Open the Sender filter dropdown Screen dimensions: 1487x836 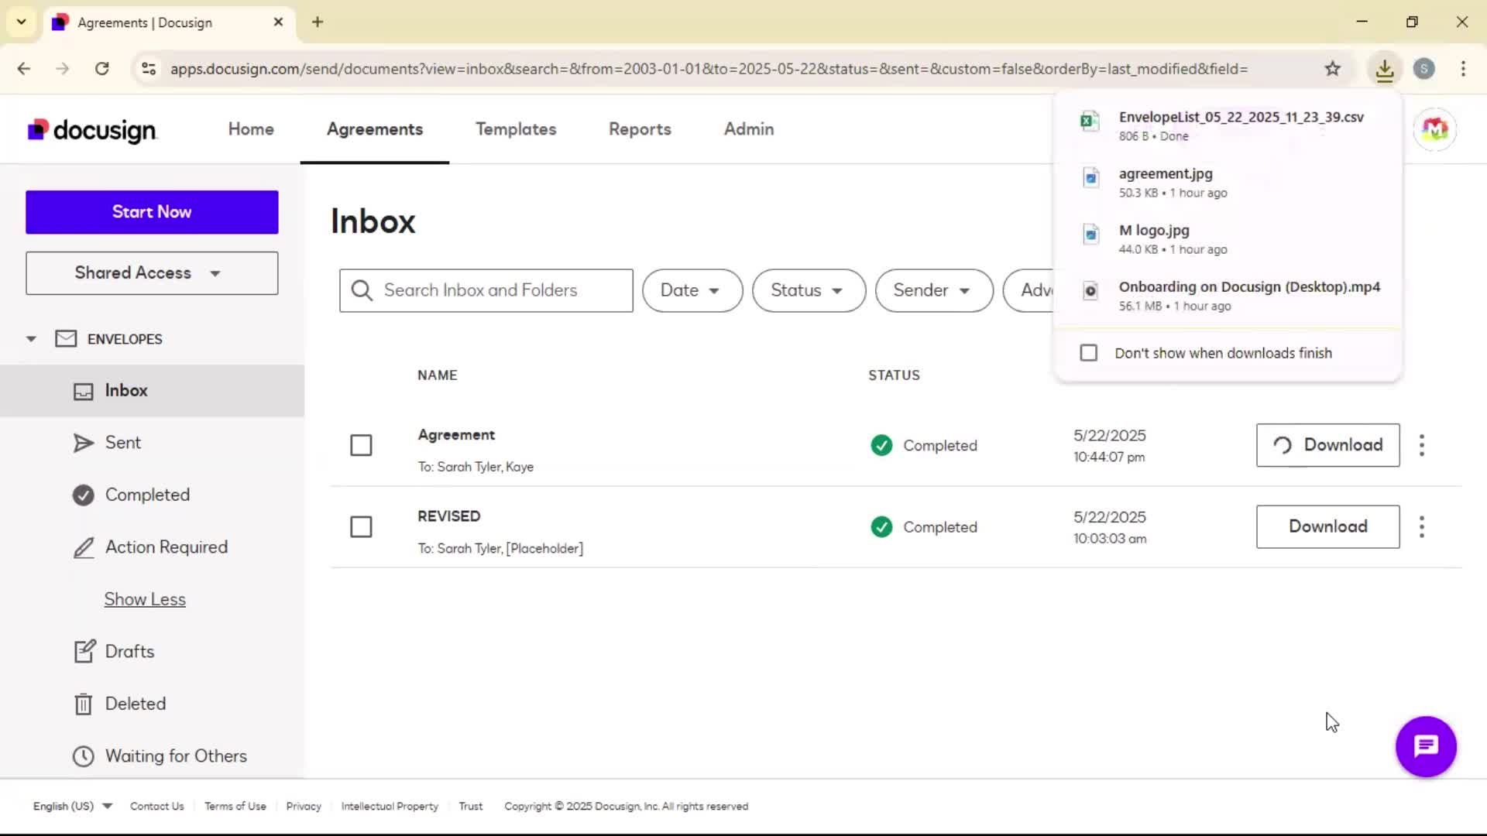tap(933, 290)
